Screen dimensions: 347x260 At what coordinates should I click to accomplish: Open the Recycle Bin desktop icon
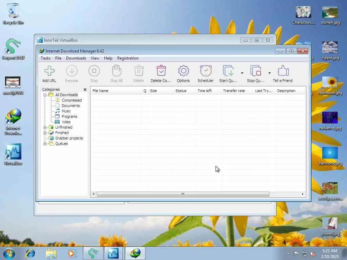point(13,14)
